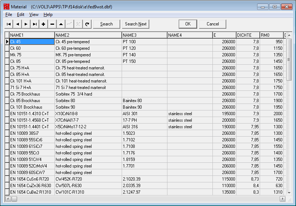Select EN 1654 CuSn6 R720 cell

[32, 179]
